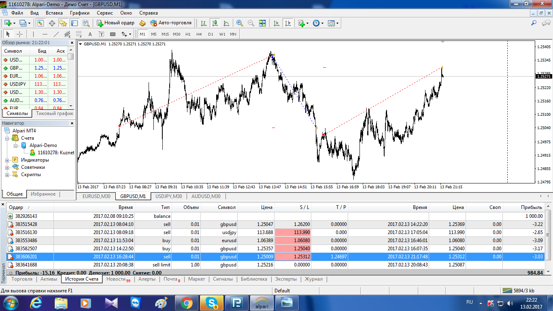Toggle chart auto-scroll button
Screen dimensions: 553x311
click(x=276, y=23)
